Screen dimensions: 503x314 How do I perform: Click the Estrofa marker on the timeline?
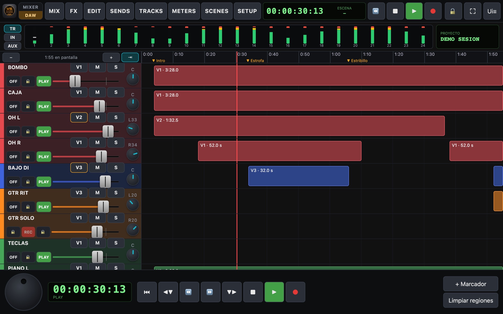click(x=255, y=60)
